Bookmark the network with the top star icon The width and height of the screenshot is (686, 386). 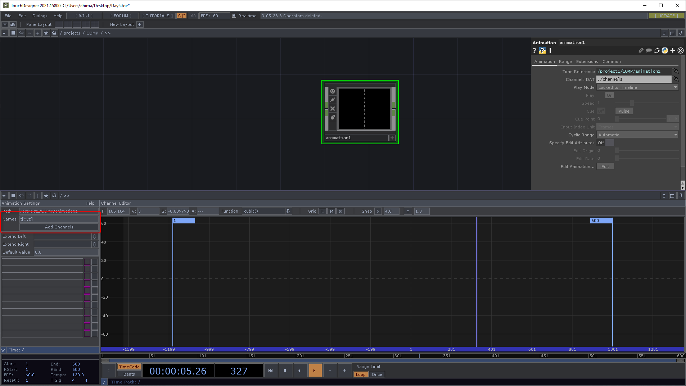pyautogui.click(x=46, y=33)
